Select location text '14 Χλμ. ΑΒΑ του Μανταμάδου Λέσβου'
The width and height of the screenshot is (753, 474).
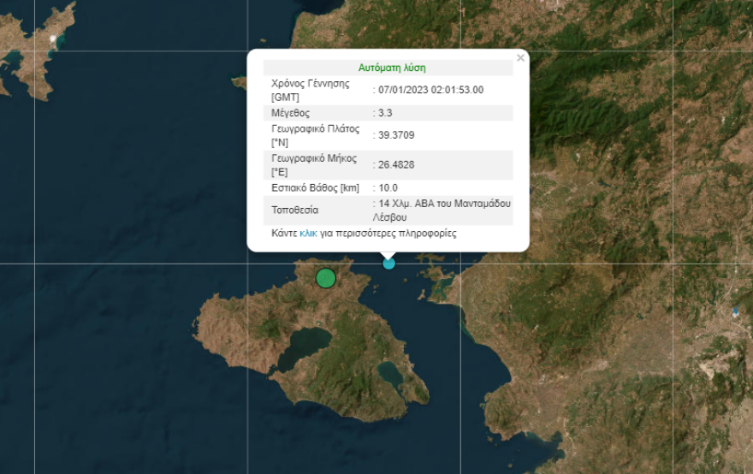coord(442,210)
